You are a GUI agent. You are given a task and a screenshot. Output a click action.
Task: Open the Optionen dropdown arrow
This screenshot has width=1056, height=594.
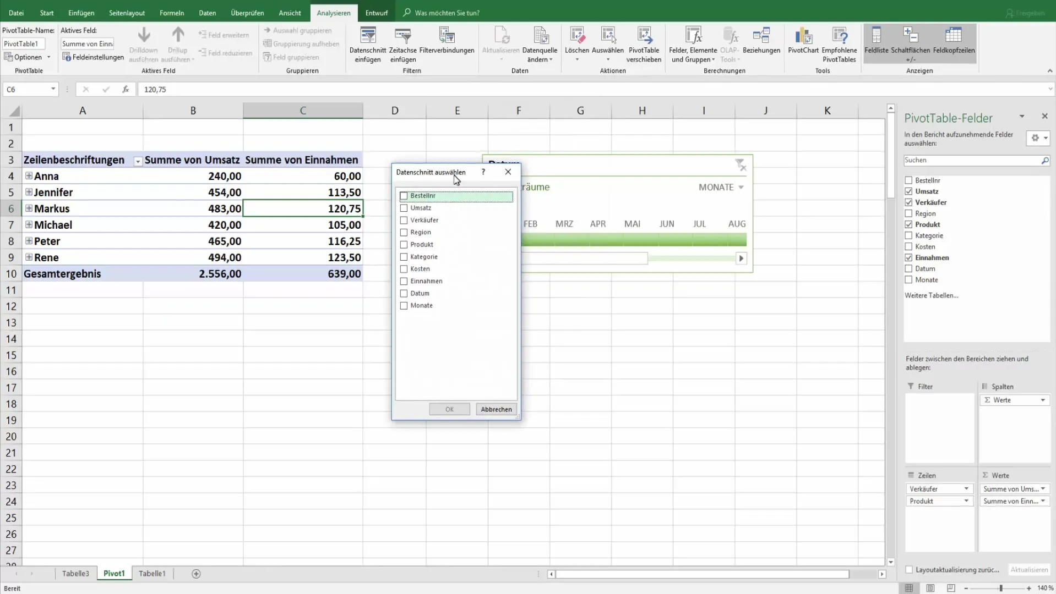(48, 57)
